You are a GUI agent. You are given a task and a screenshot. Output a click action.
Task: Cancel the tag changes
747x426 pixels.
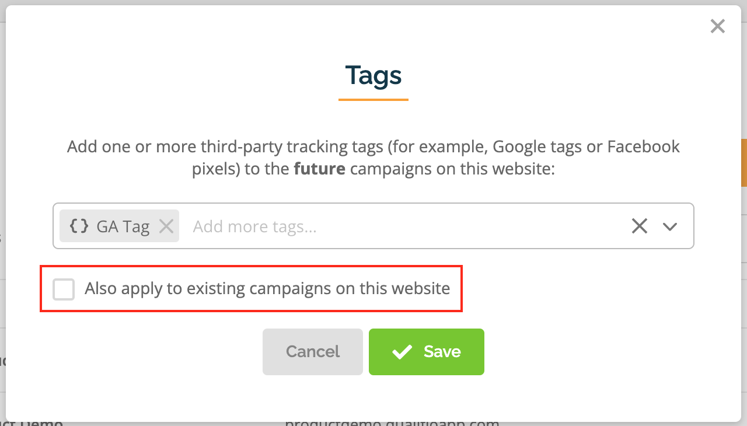tap(313, 351)
